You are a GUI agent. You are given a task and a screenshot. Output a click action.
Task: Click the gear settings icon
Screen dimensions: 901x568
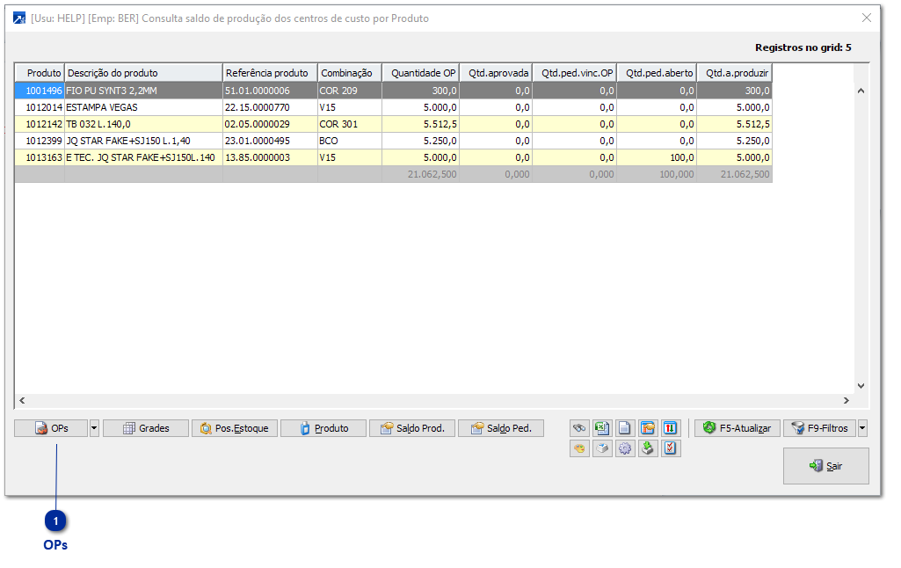(625, 448)
